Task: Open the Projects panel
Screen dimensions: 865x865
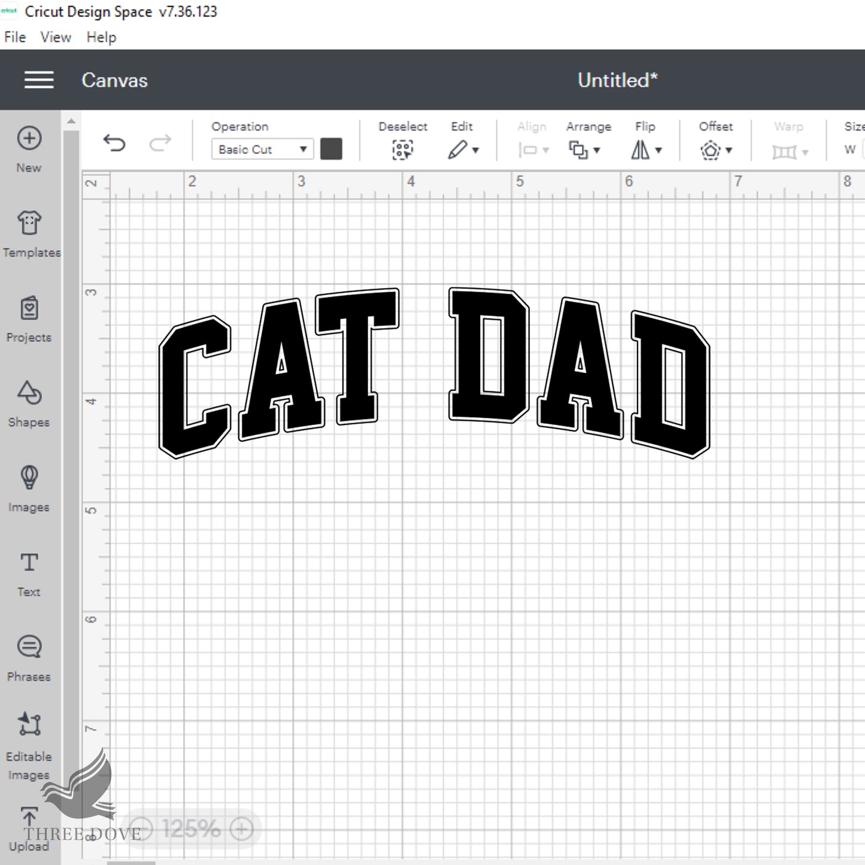Action: pos(29,319)
